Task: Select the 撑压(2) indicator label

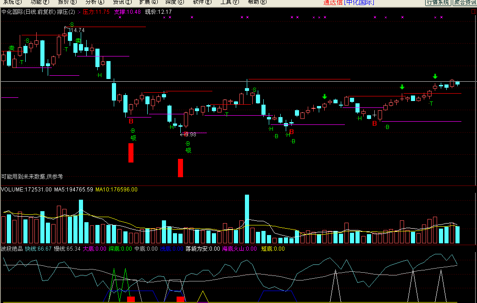Action: [66, 12]
